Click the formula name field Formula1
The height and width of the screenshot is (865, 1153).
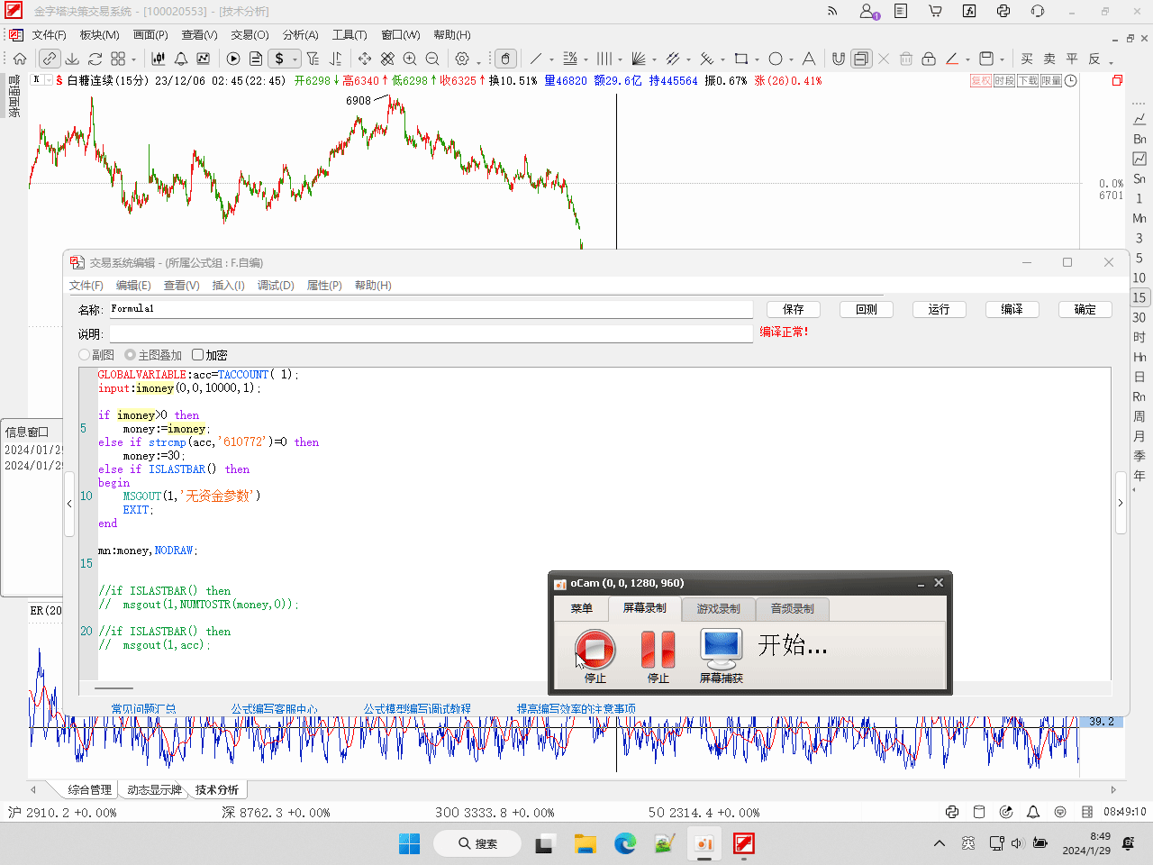click(431, 309)
